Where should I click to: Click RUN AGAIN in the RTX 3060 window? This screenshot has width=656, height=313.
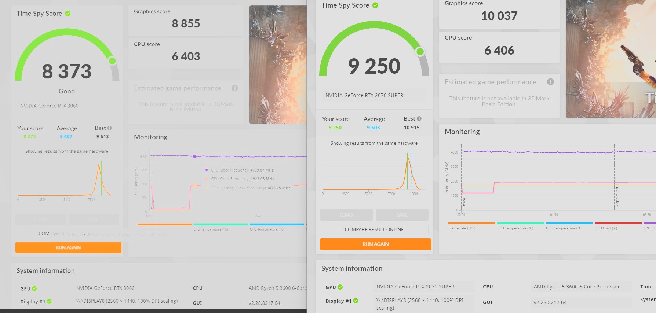(68, 247)
